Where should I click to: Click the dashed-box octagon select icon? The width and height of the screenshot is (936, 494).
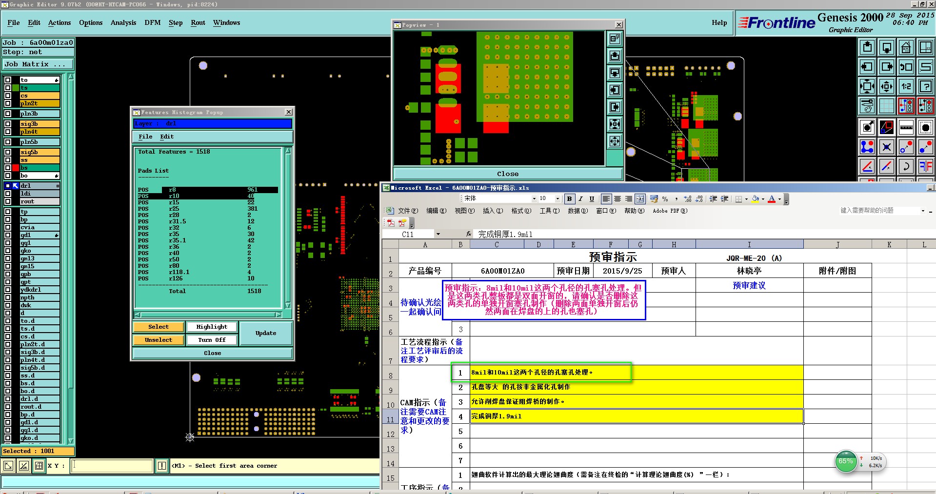pos(926,127)
